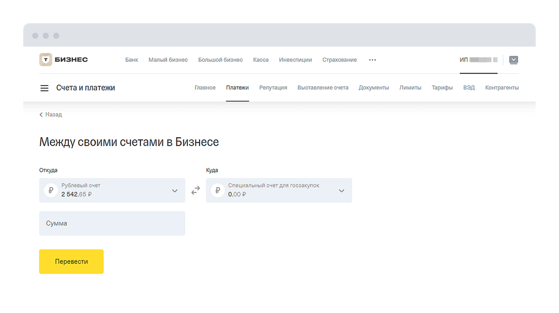This screenshot has height=313, width=559.
Task: Open the ИП account profile selector
Action: 478,60
